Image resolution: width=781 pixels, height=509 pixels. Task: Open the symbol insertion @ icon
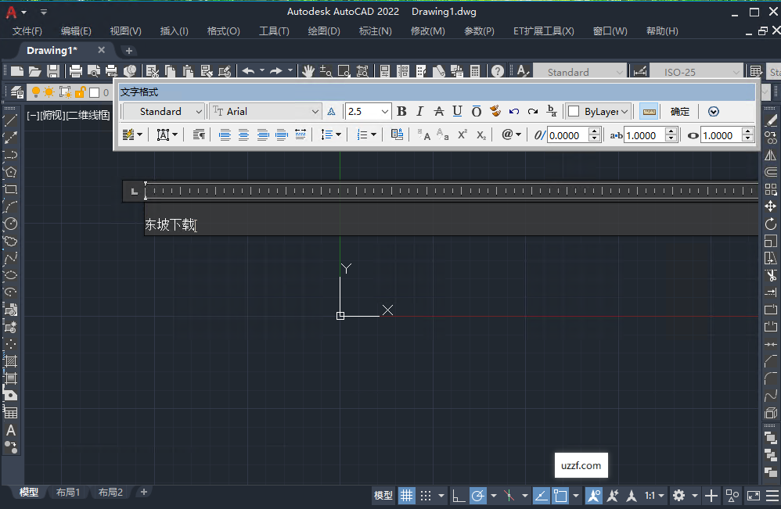(x=508, y=134)
